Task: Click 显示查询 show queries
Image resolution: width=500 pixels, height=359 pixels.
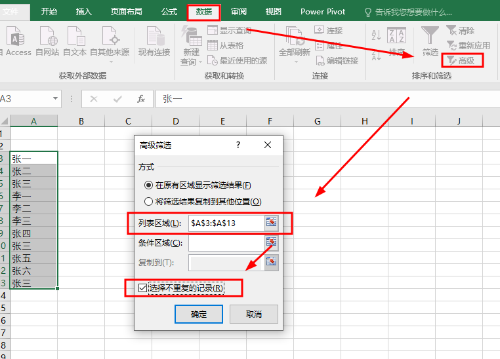Action: click(x=229, y=31)
